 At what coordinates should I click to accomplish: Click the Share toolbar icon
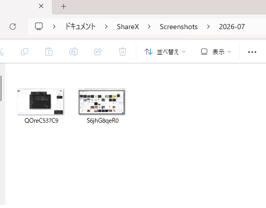click(x=98, y=52)
